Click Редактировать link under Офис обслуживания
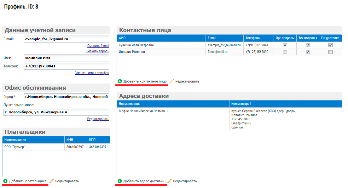The image size is (348, 188). point(98,119)
